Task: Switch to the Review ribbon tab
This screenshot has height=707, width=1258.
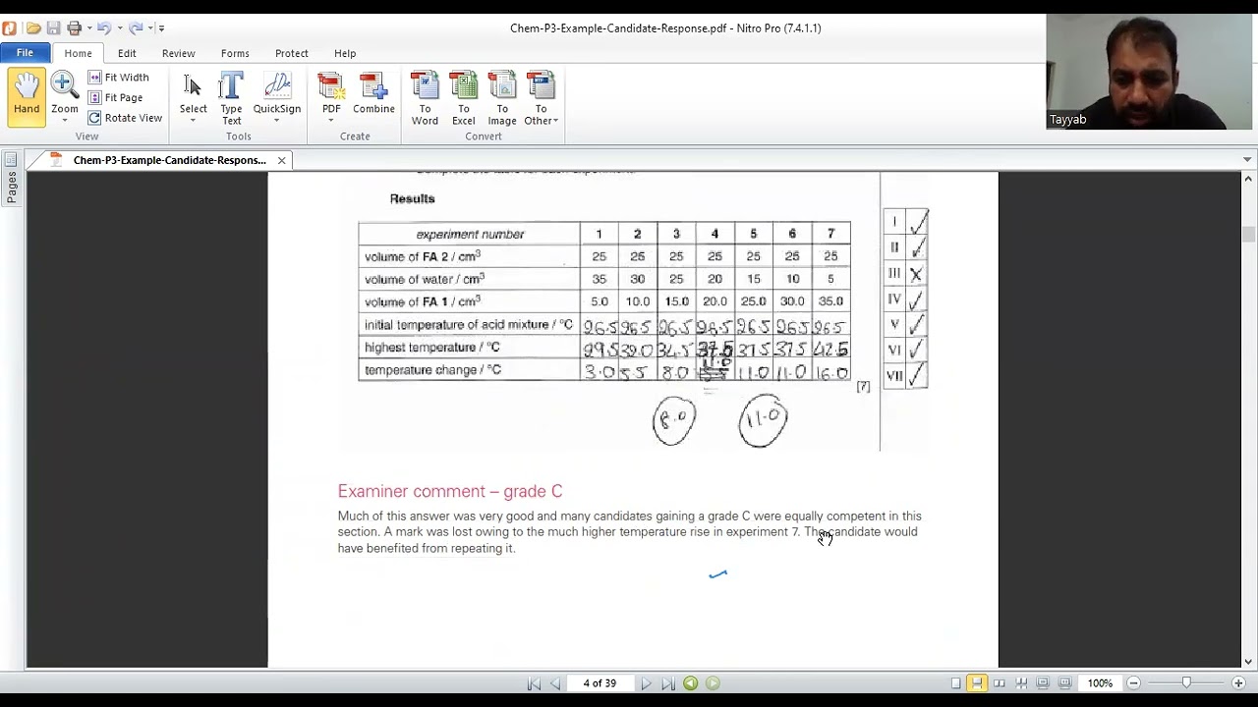Action: [x=178, y=53]
